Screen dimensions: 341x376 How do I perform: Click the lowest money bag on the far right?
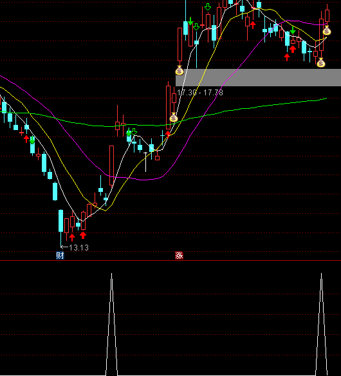coord(321,63)
